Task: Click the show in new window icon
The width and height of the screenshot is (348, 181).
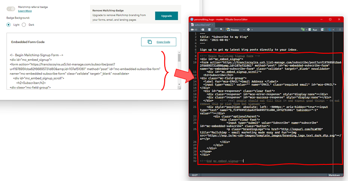Action: 203,30
